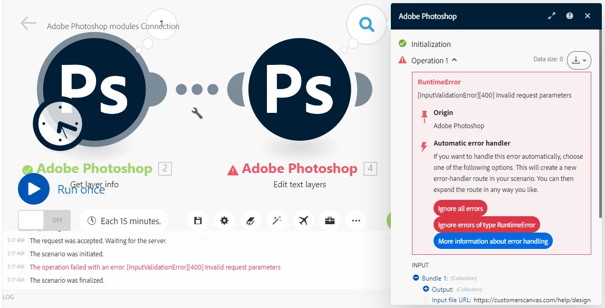Click the panel vertical scrollbar
Viewport: 605px width, 308px height.
coord(600,123)
